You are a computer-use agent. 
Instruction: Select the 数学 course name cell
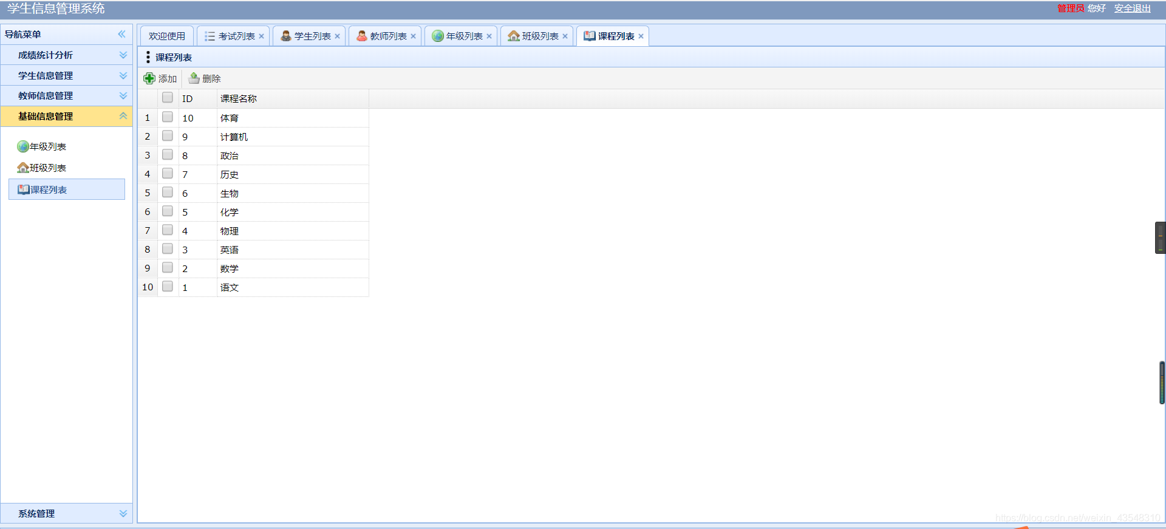[x=293, y=268]
